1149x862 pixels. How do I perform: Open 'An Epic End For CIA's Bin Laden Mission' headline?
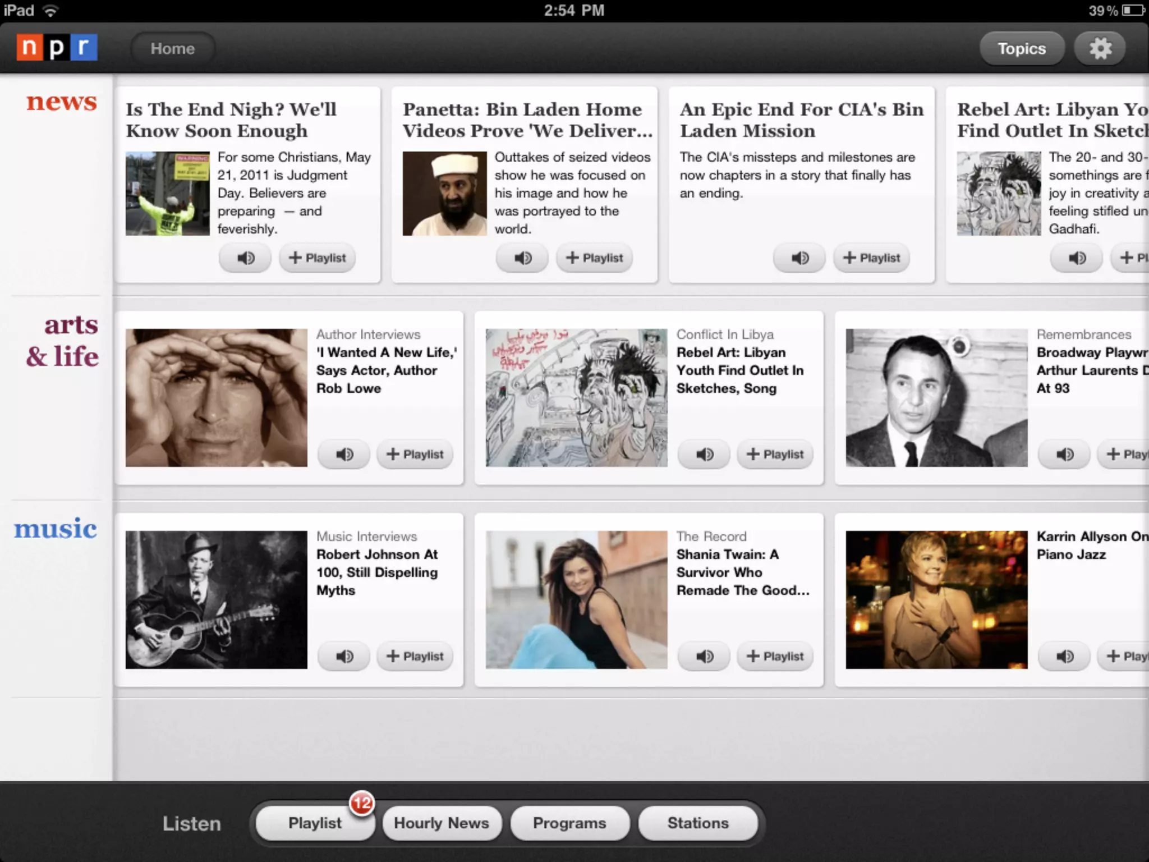pyautogui.click(x=801, y=120)
